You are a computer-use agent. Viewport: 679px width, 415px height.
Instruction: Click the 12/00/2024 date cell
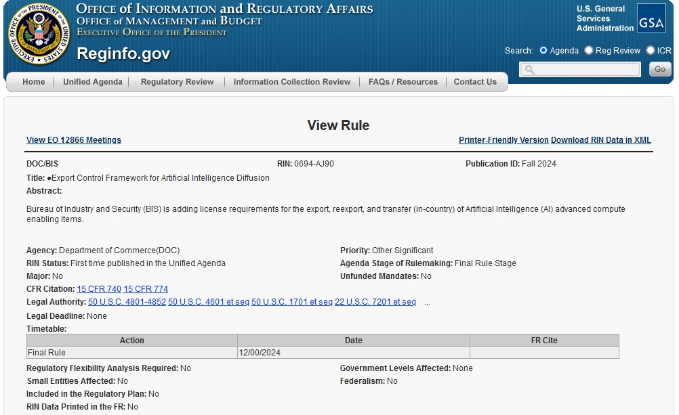tap(353, 352)
